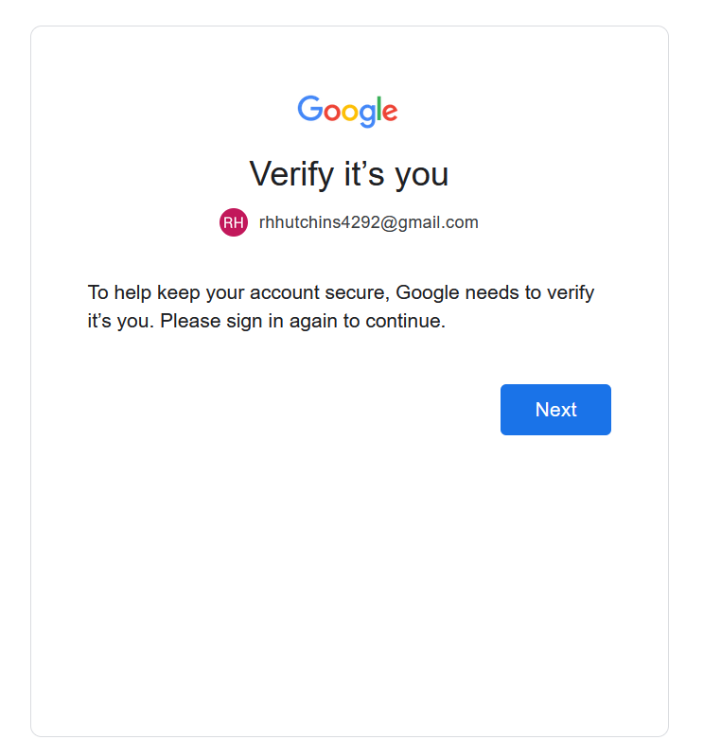Click the Next button
Screen dimensions: 721x740
point(555,409)
